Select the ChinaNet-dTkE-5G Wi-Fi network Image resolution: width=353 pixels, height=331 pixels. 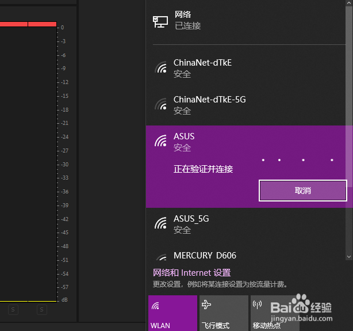tap(245, 105)
